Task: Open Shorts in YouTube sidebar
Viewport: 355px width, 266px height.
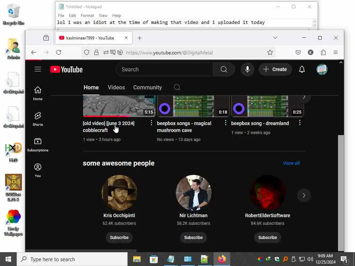Action: click(38, 119)
